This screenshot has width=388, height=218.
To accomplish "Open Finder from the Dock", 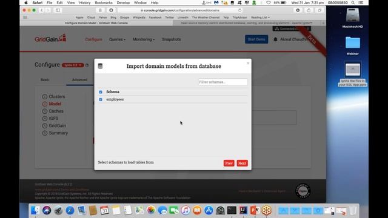I will (35, 210).
